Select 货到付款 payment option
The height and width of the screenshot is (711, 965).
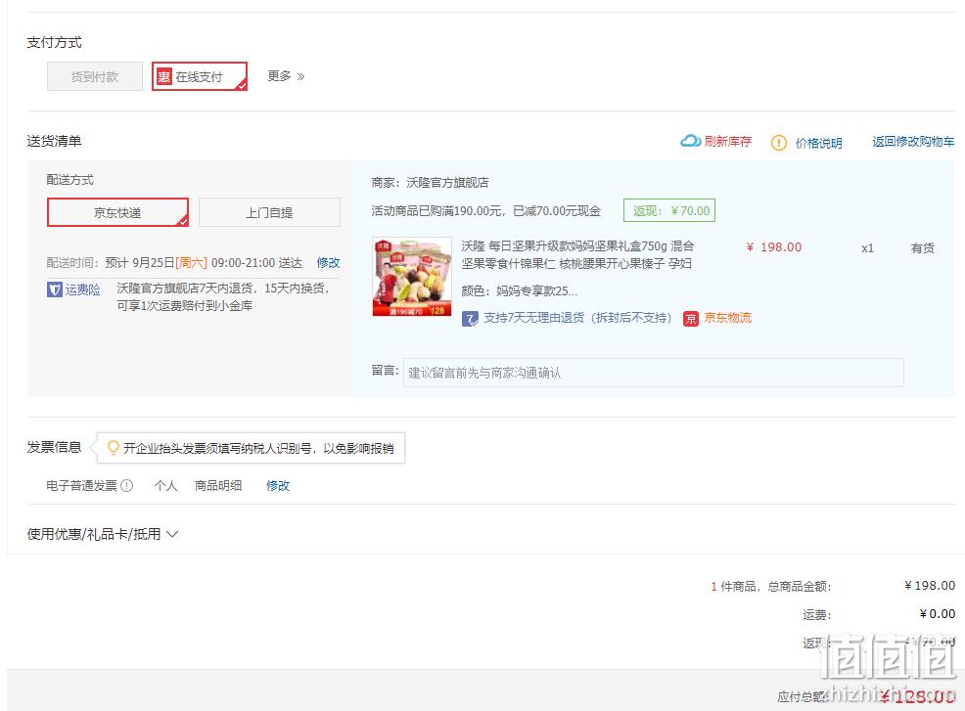95,77
